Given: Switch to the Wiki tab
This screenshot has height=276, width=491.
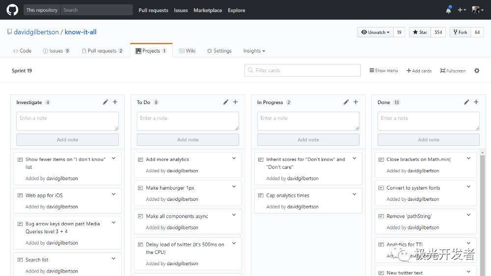Looking at the screenshot, I should (x=187, y=51).
